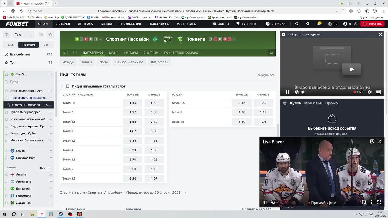Open the RU language selector
Screen dimensions: 388x218
click(333, 24)
